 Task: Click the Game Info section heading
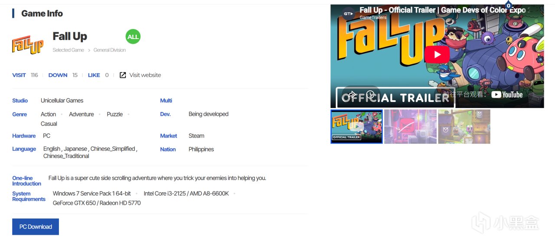tap(42, 13)
